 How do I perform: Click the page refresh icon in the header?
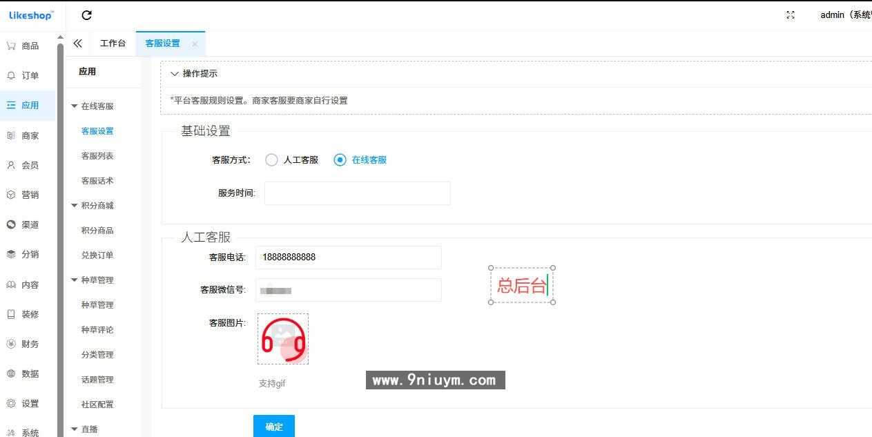coord(86,14)
